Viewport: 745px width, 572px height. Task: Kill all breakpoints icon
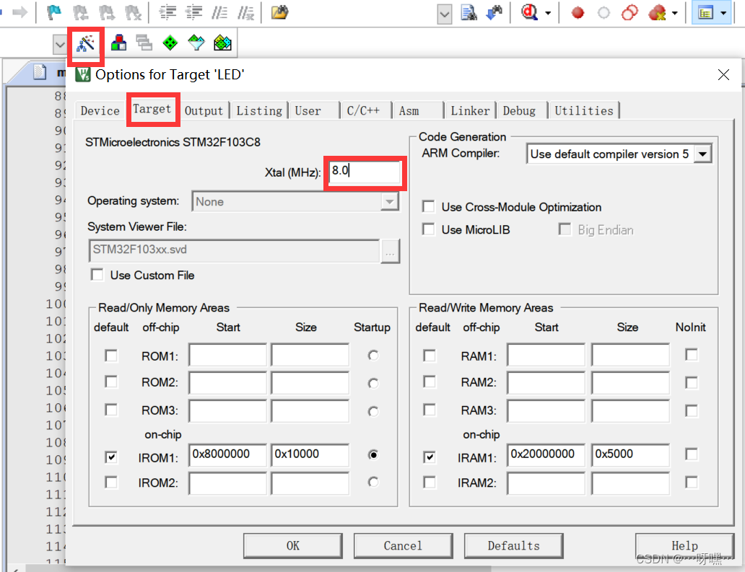657,13
